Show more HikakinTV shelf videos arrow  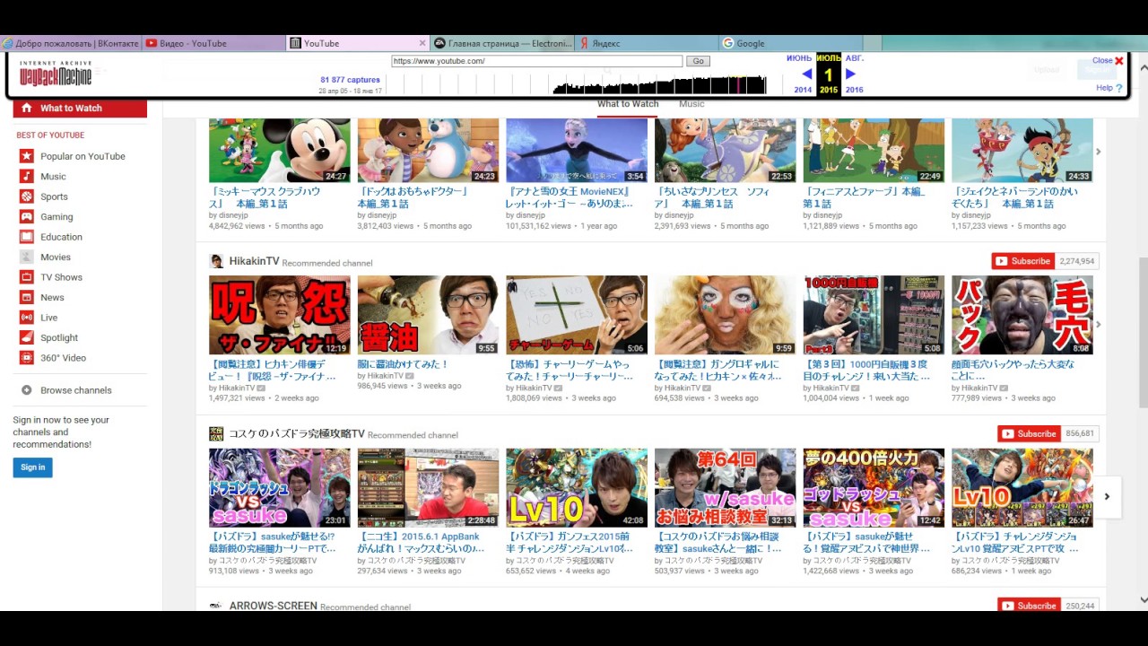pos(1098,325)
